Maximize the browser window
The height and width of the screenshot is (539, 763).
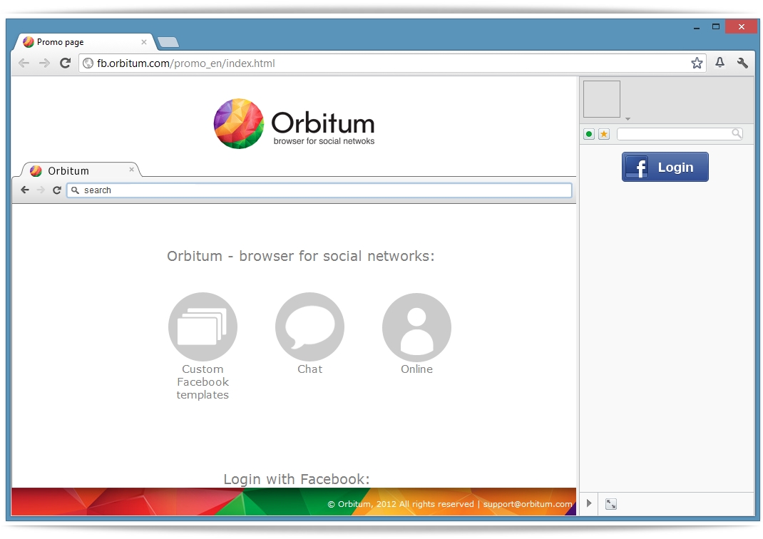716,27
